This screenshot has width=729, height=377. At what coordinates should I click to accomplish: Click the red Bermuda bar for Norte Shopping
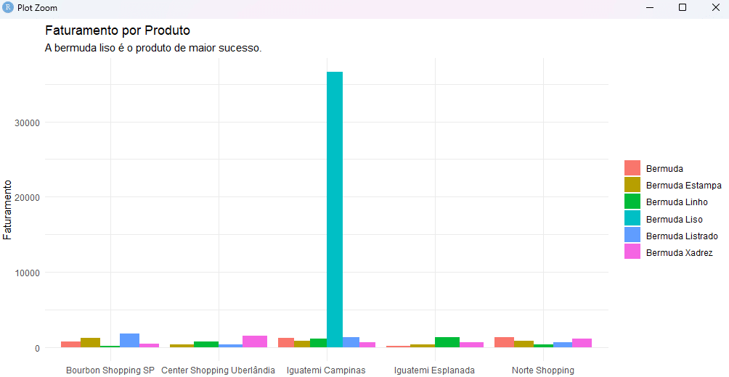504,342
